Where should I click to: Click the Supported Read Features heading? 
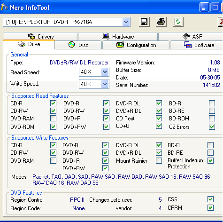[x=40, y=96]
